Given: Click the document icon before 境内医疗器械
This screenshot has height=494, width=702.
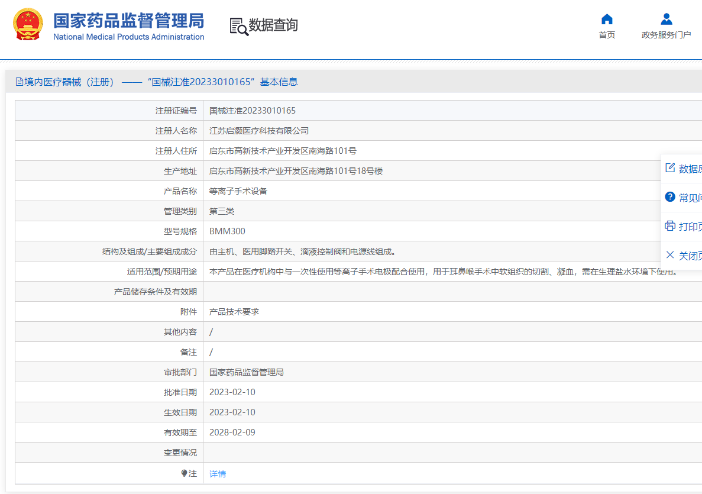Looking at the screenshot, I should click(x=20, y=82).
